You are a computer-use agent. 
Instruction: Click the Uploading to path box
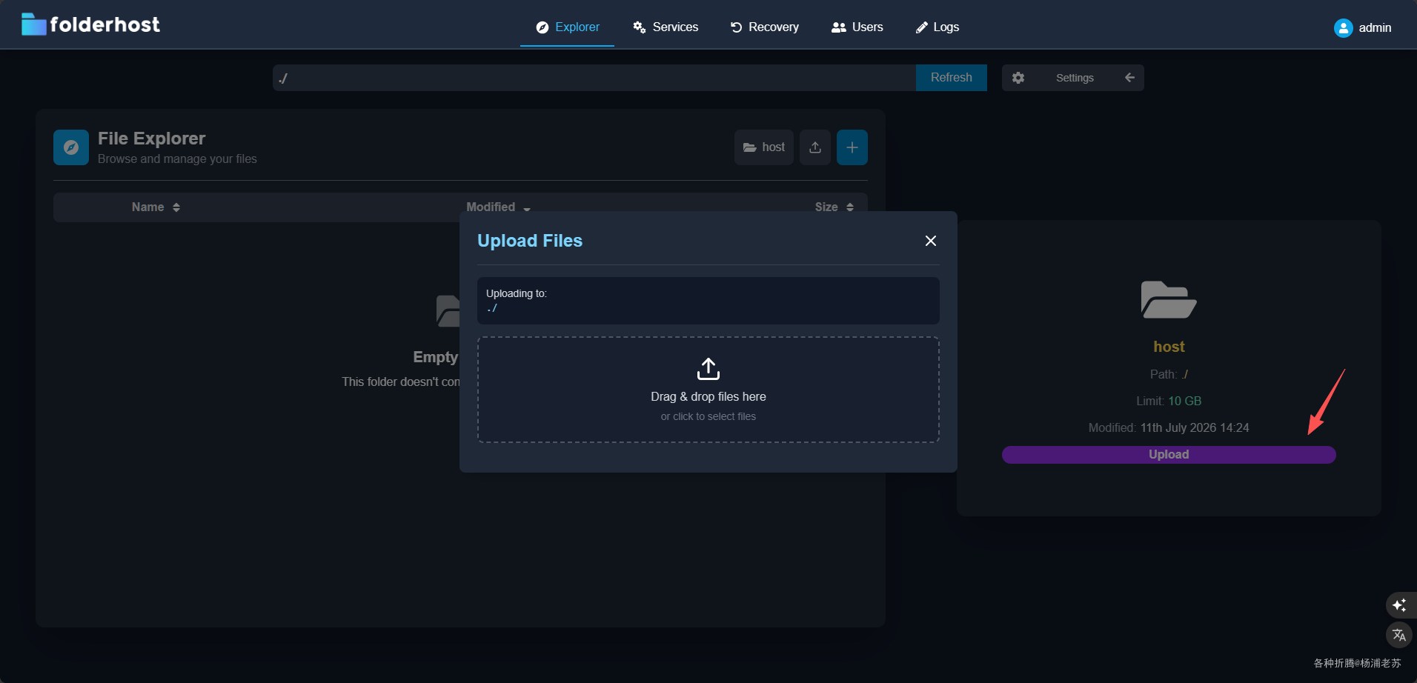coord(708,301)
